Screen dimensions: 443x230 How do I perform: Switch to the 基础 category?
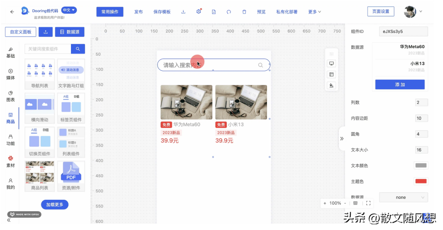click(x=10, y=53)
